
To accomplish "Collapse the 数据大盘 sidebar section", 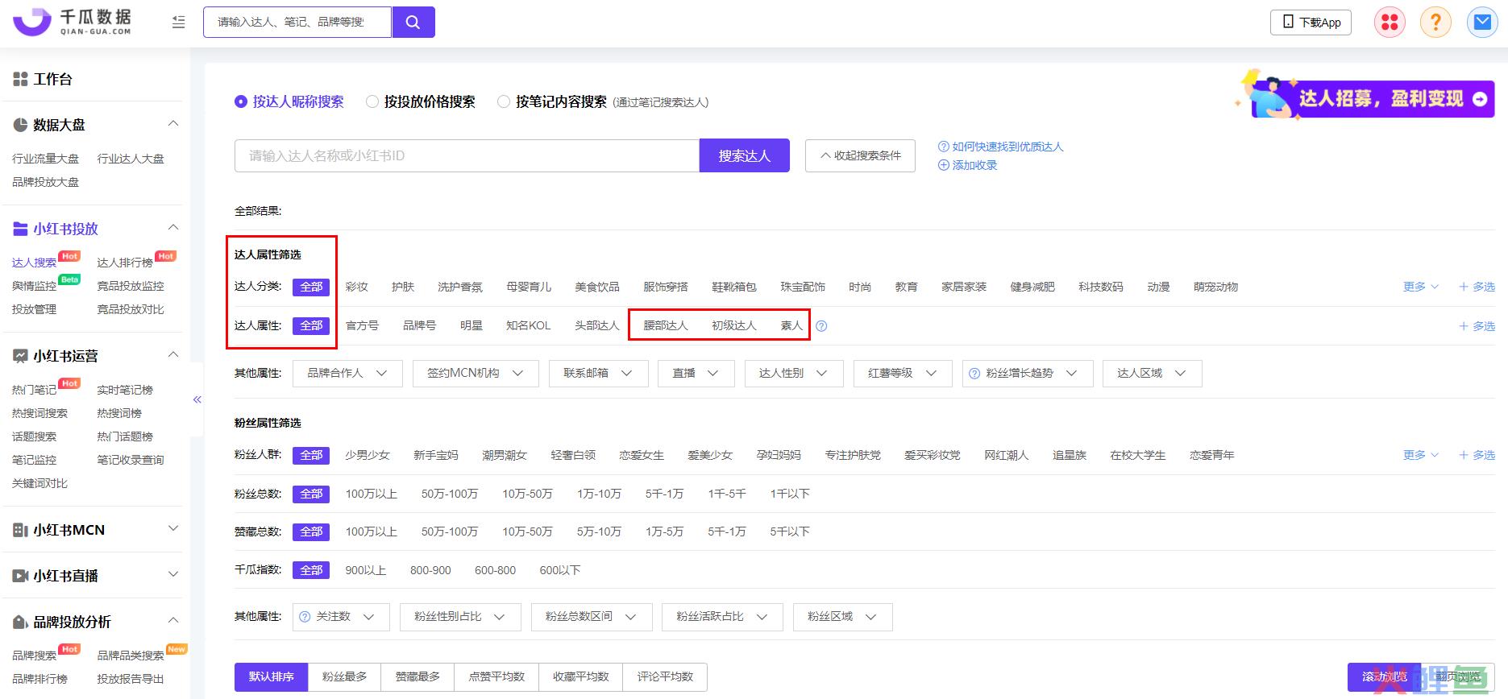I will [x=172, y=124].
